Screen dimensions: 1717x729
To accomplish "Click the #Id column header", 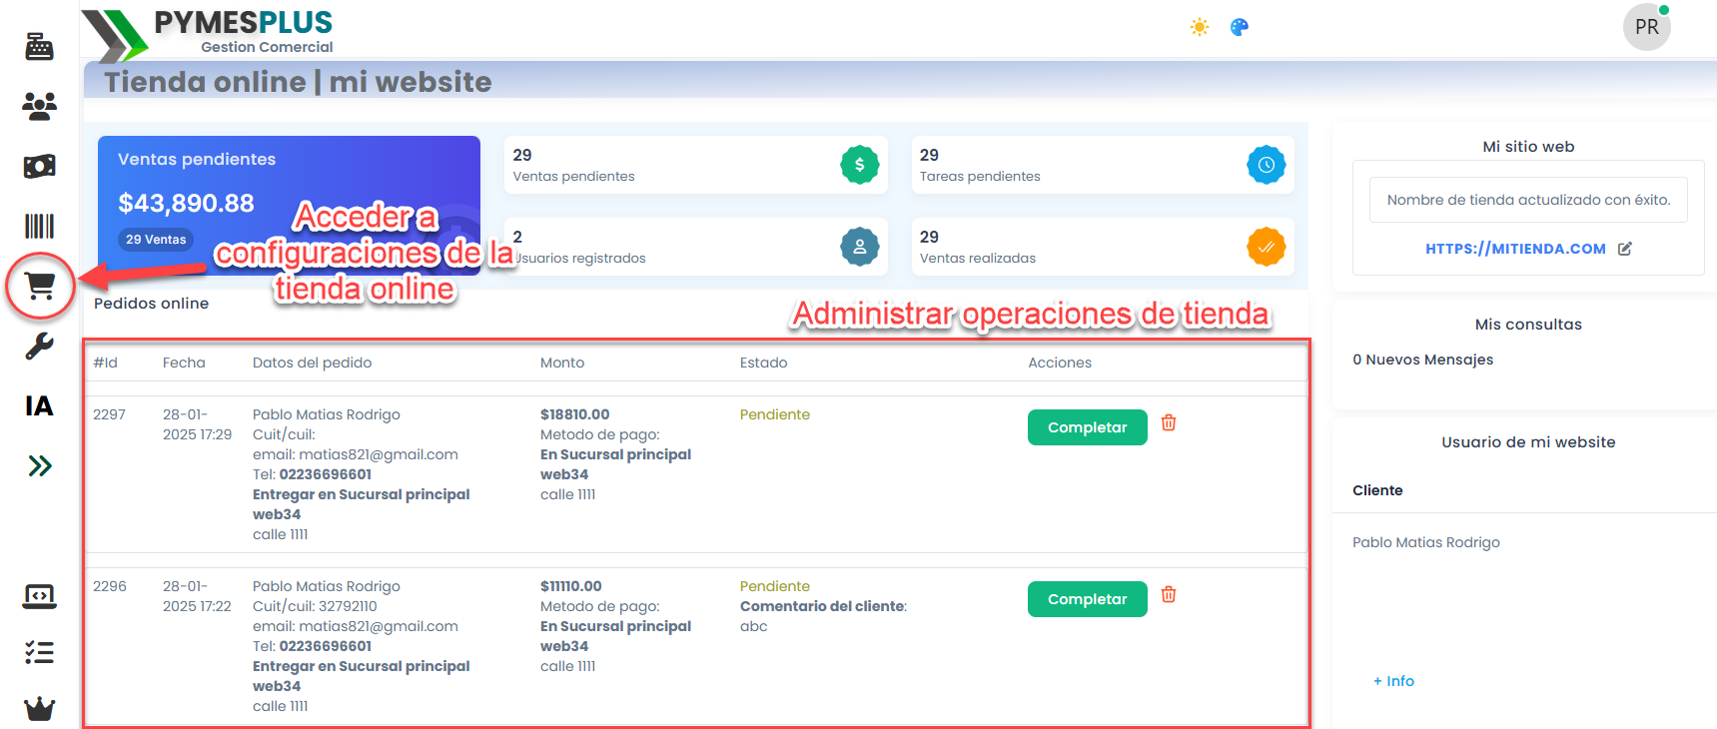I will pyautogui.click(x=105, y=363).
